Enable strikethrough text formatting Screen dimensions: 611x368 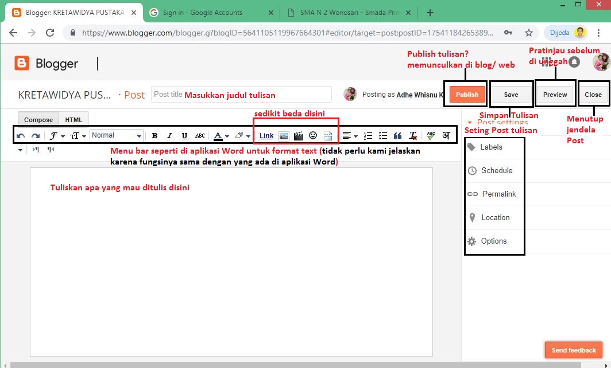[199, 135]
